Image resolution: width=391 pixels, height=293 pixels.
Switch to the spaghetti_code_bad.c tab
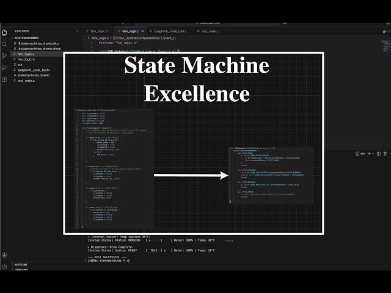click(x=169, y=31)
